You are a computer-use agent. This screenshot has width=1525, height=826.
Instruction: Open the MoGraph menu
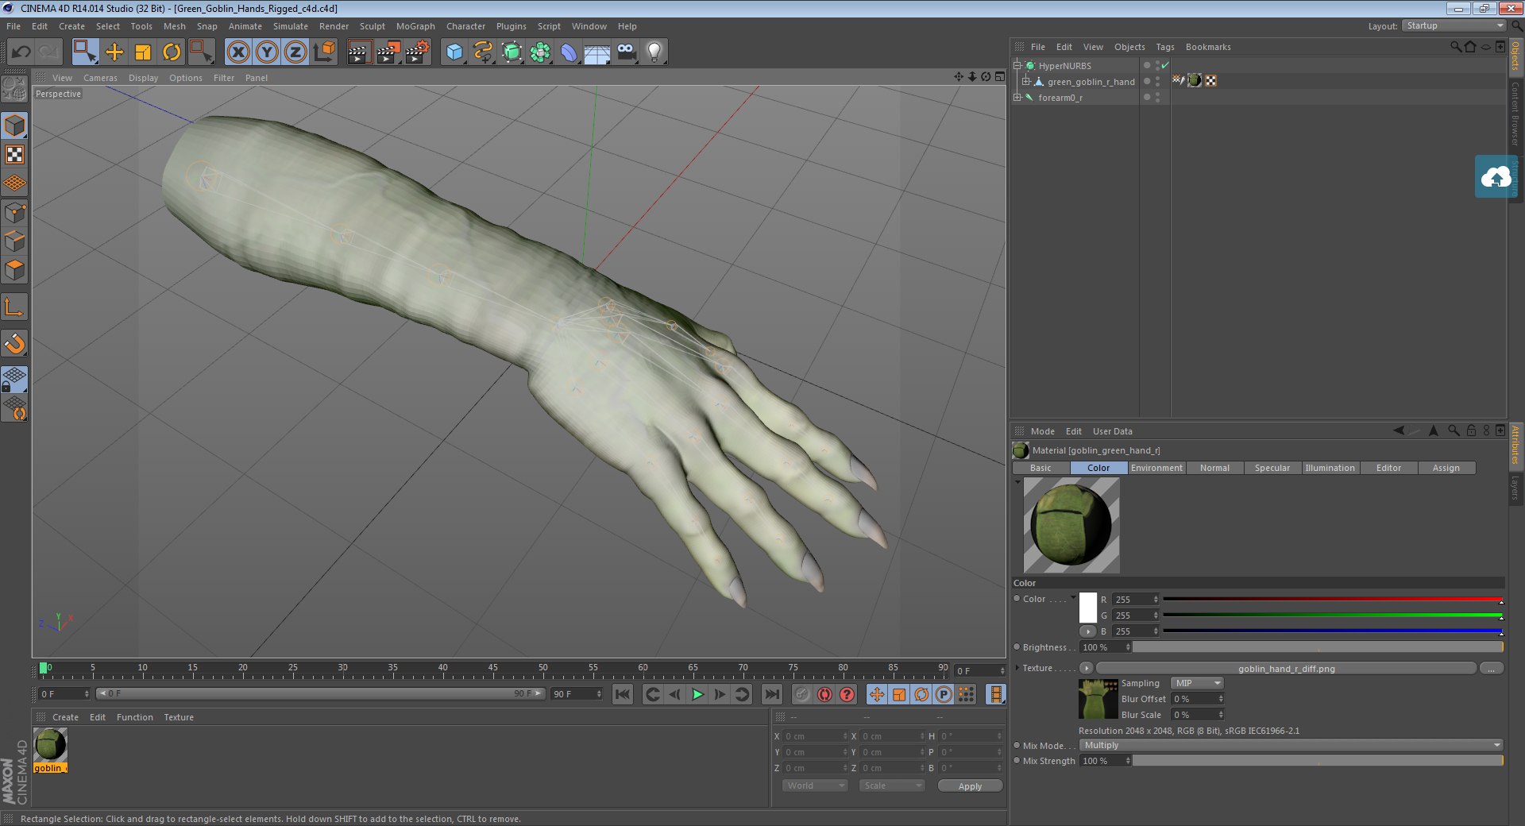pos(415,26)
